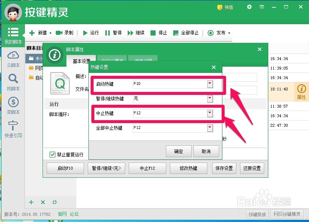Viewport: 309px width, 222px height.
Task: Close the 脚本属性 dialog
Action: (x=259, y=49)
